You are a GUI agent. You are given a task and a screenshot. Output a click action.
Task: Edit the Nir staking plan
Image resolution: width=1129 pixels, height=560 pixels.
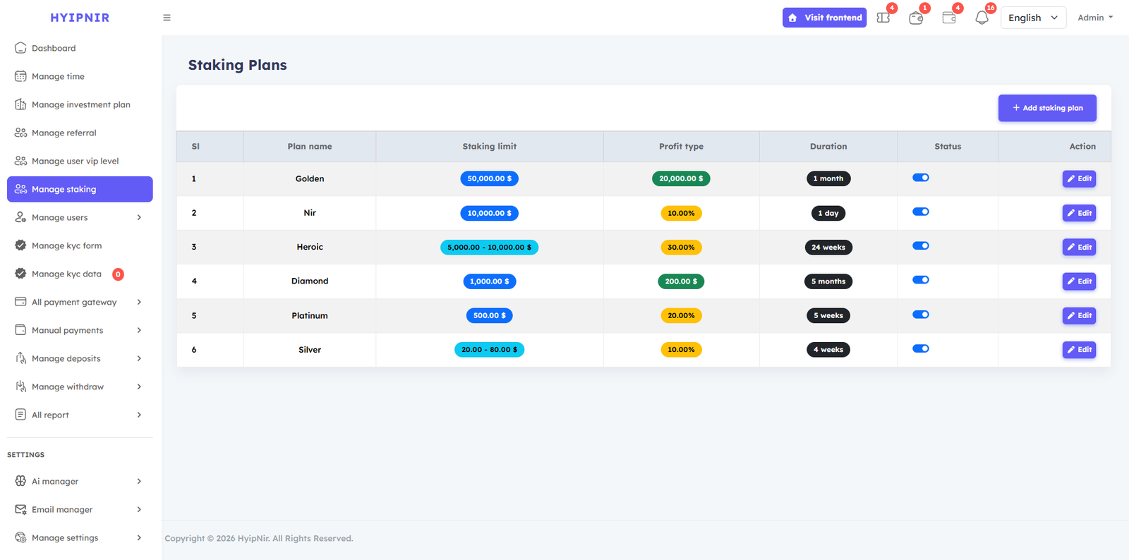click(x=1079, y=213)
